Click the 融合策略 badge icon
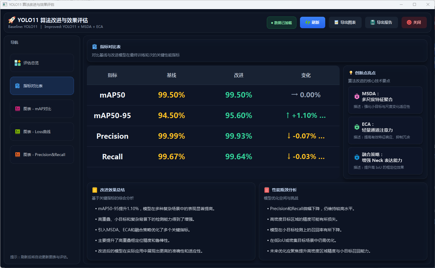 pyautogui.click(x=357, y=157)
